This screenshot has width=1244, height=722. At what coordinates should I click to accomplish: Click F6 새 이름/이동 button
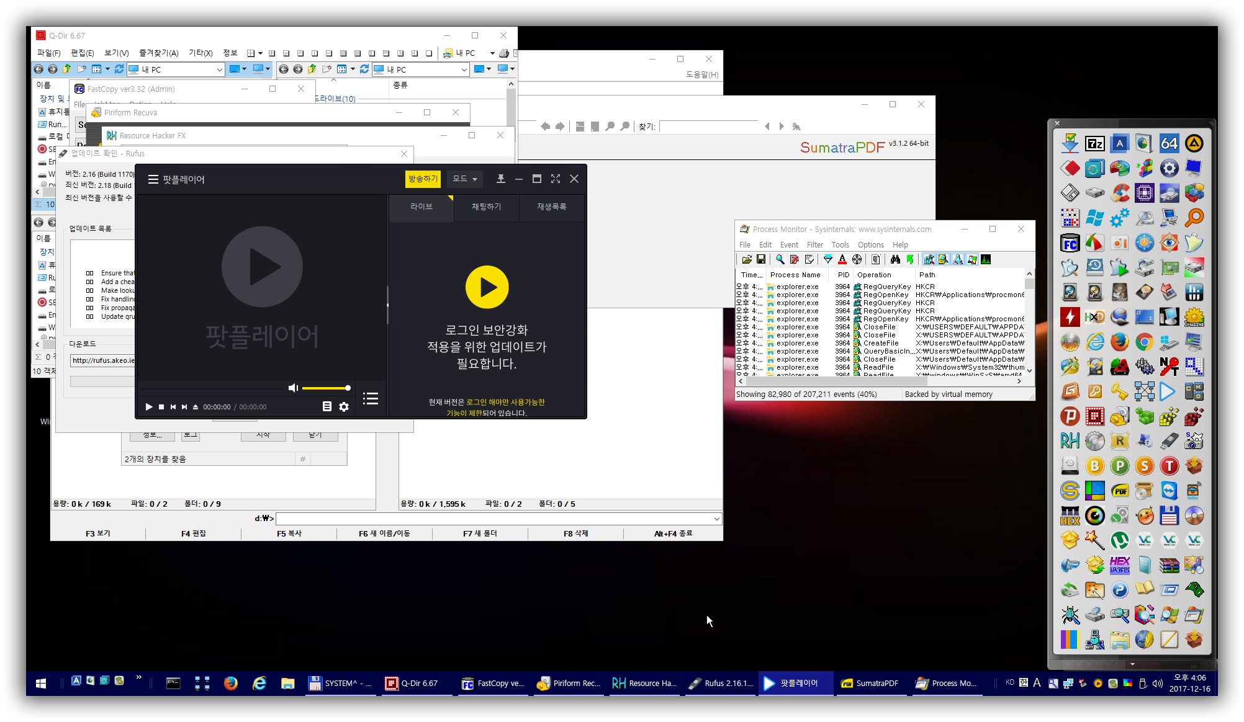point(384,533)
